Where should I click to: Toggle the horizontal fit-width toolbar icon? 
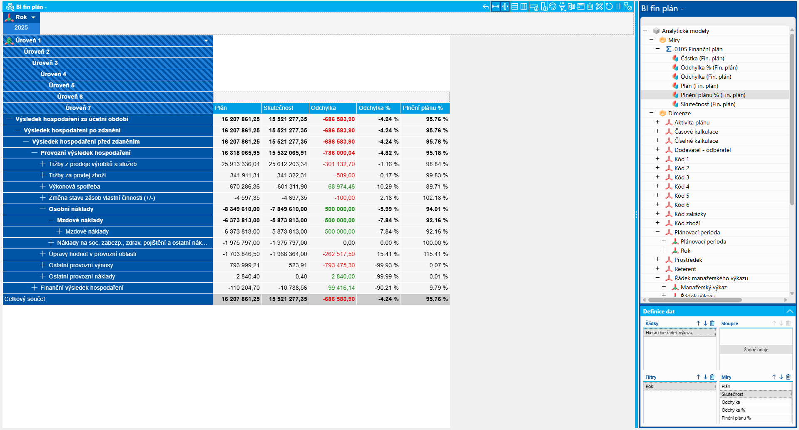tap(495, 7)
